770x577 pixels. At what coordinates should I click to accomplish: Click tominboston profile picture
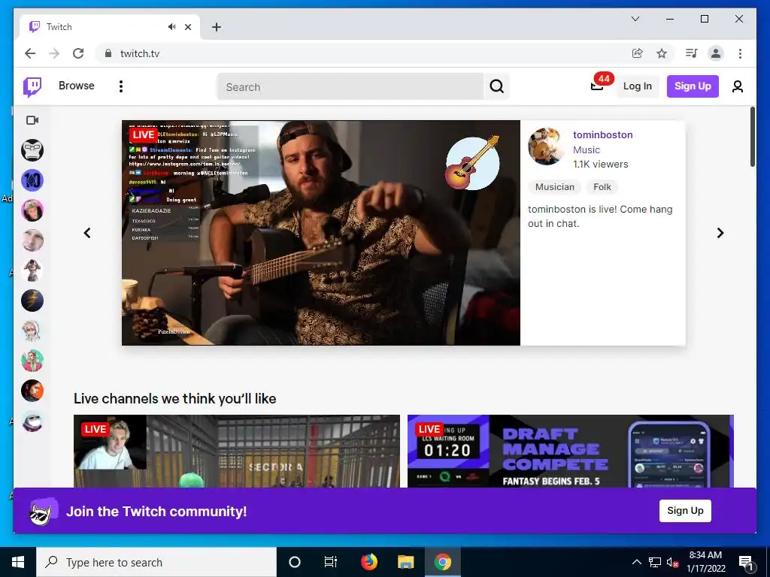point(546,147)
